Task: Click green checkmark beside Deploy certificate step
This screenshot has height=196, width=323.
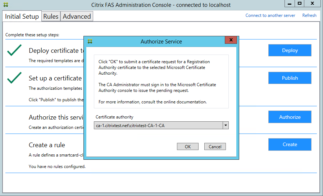Action: point(14,50)
